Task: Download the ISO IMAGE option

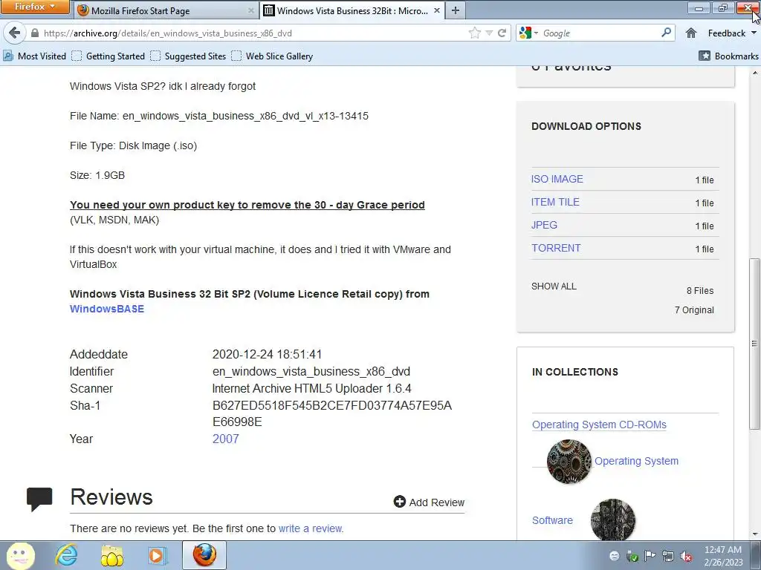Action: (557, 179)
